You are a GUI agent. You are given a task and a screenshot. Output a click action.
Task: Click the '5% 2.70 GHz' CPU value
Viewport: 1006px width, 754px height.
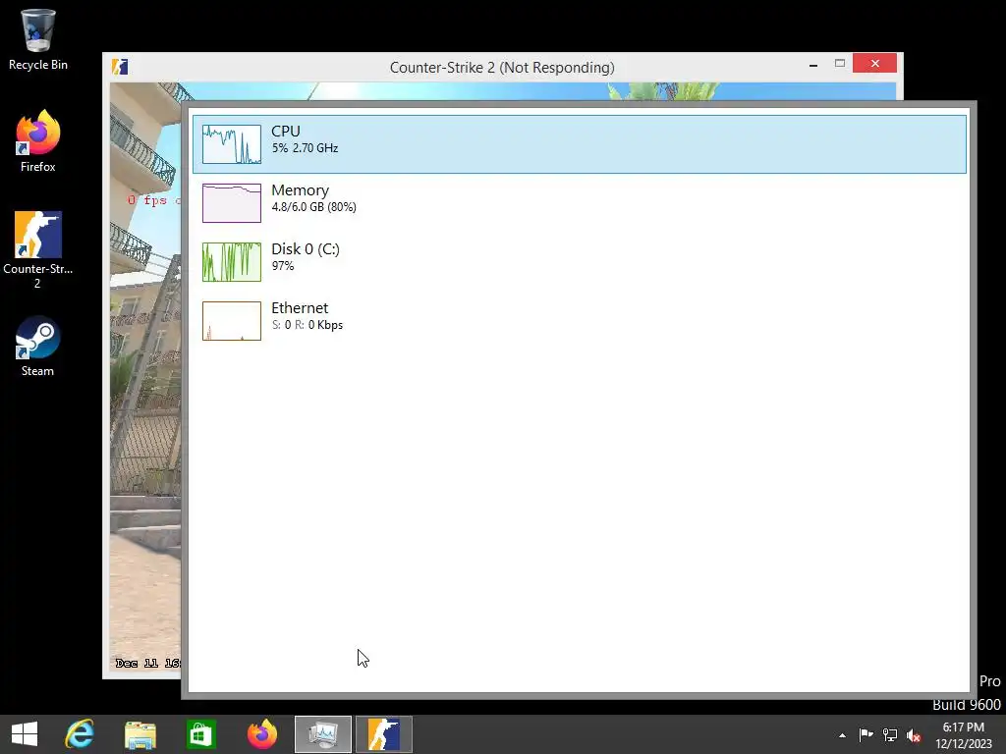point(305,148)
